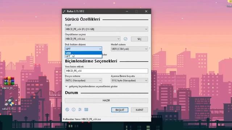Image resolution: width=232 pixels, height=130 pixels.
Task: Open HBCD_PE WinRAR archive on desktop
Action: coord(9,83)
